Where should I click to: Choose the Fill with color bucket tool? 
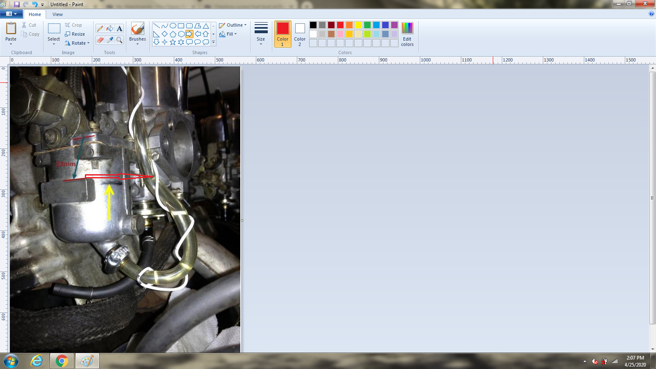pyautogui.click(x=110, y=28)
